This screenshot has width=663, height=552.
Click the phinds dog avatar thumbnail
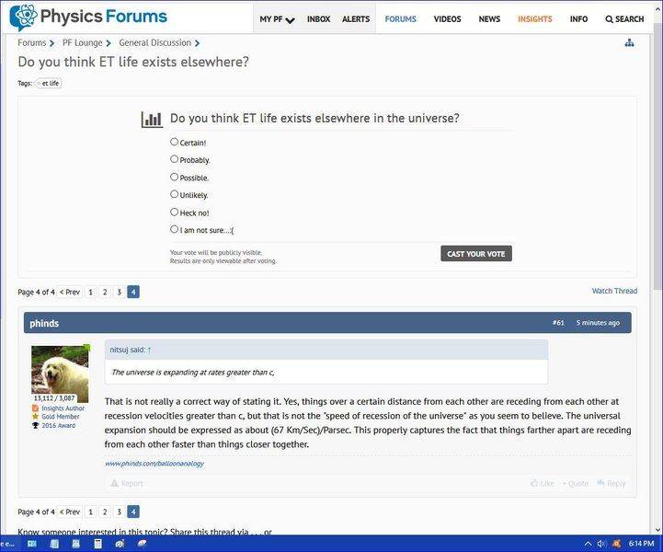click(61, 374)
